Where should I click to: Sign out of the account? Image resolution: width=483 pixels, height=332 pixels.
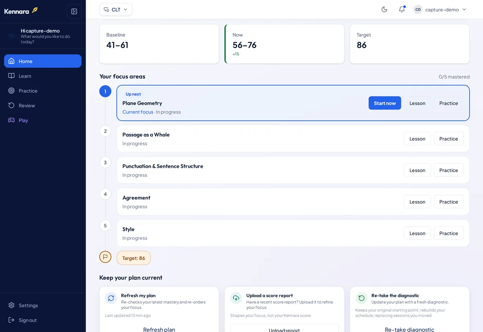click(43, 320)
